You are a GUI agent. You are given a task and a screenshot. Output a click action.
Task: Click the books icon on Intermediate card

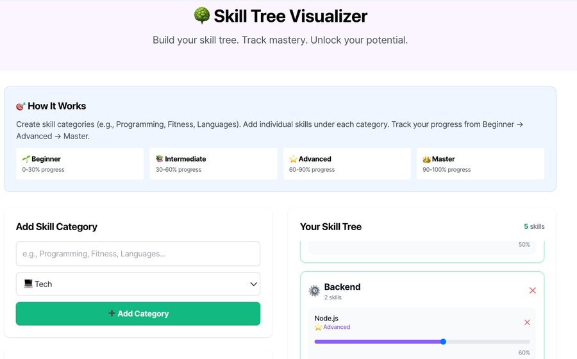[160, 159]
